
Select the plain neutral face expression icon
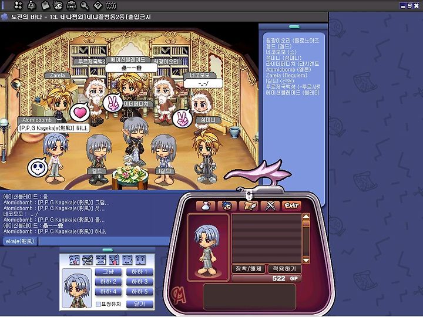(x=140, y=259)
